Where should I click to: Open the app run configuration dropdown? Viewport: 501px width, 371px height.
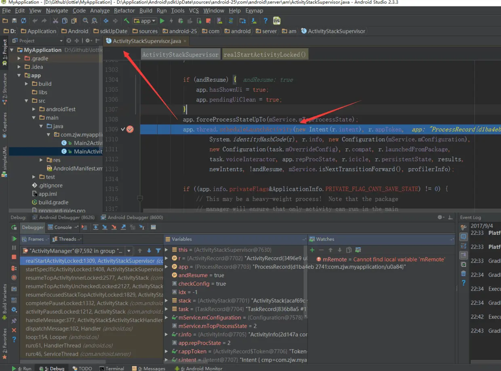[x=145, y=21]
